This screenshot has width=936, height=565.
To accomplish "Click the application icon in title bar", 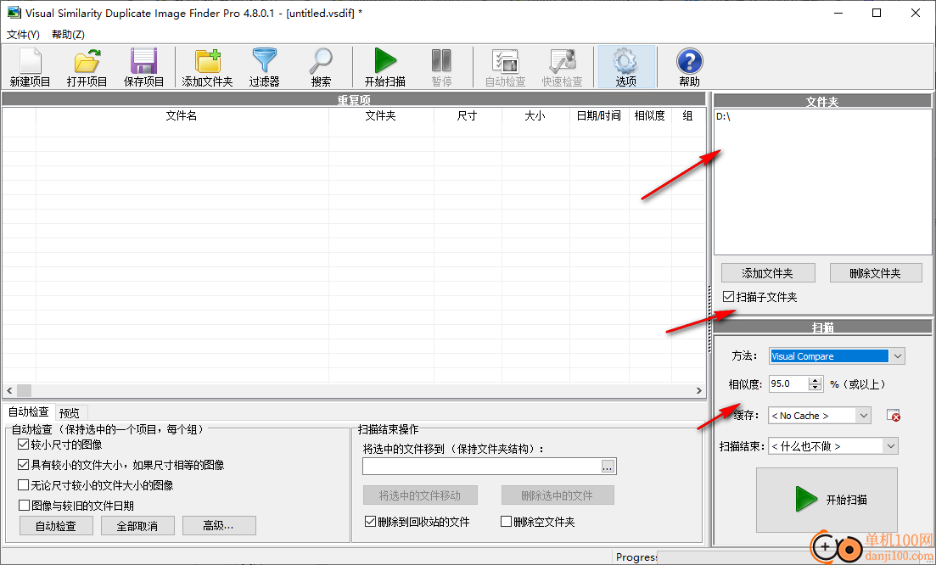I will click(x=14, y=13).
